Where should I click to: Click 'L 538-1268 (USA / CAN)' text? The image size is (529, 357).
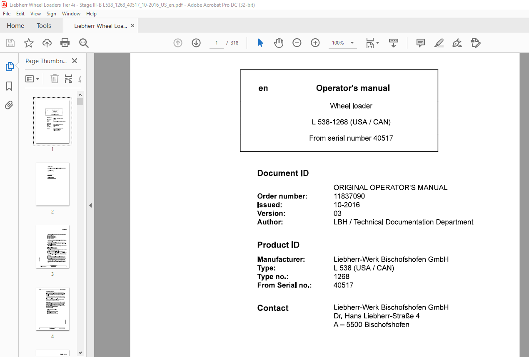(x=351, y=122)
